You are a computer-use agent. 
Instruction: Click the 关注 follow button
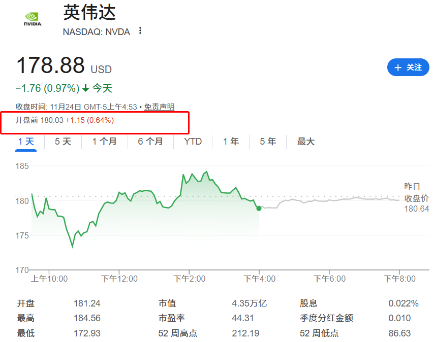pos(408,67)
